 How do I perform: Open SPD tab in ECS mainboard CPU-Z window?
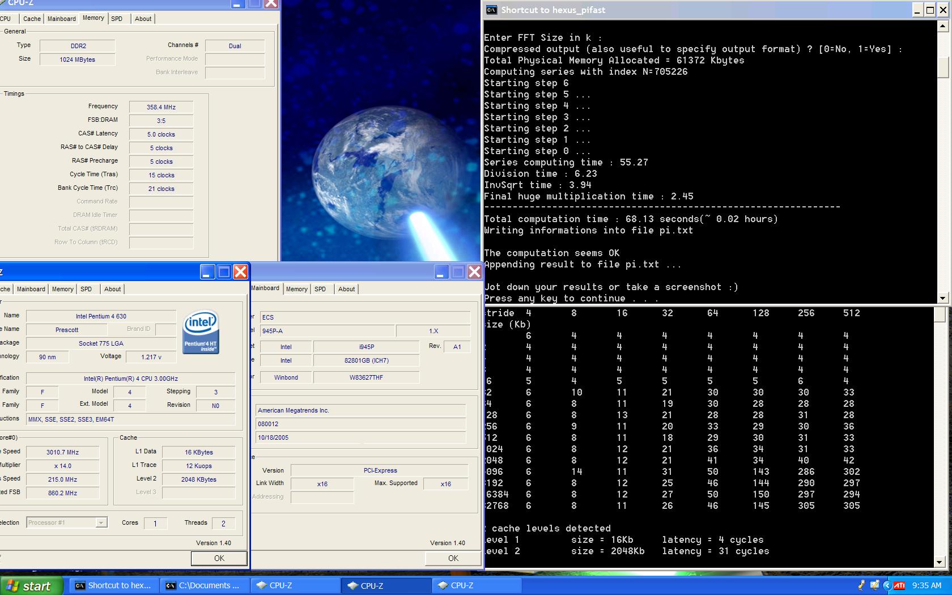point(320,289)
